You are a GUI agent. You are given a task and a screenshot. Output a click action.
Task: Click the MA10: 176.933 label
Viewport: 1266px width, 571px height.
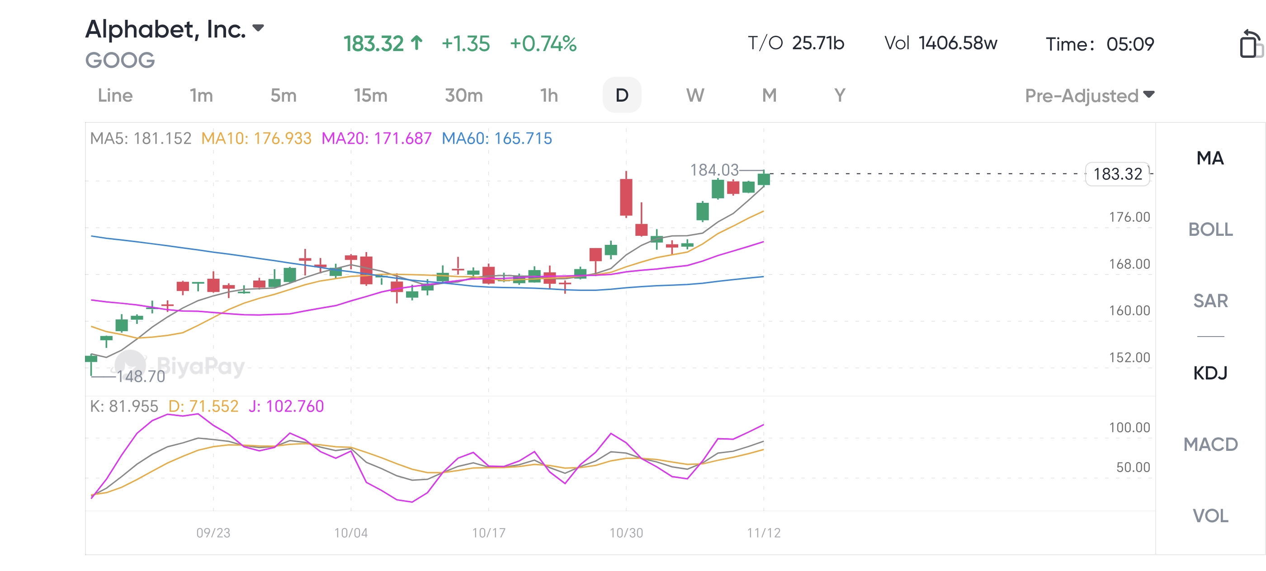256,138
